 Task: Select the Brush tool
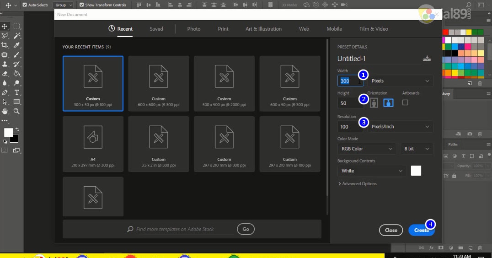16,55
